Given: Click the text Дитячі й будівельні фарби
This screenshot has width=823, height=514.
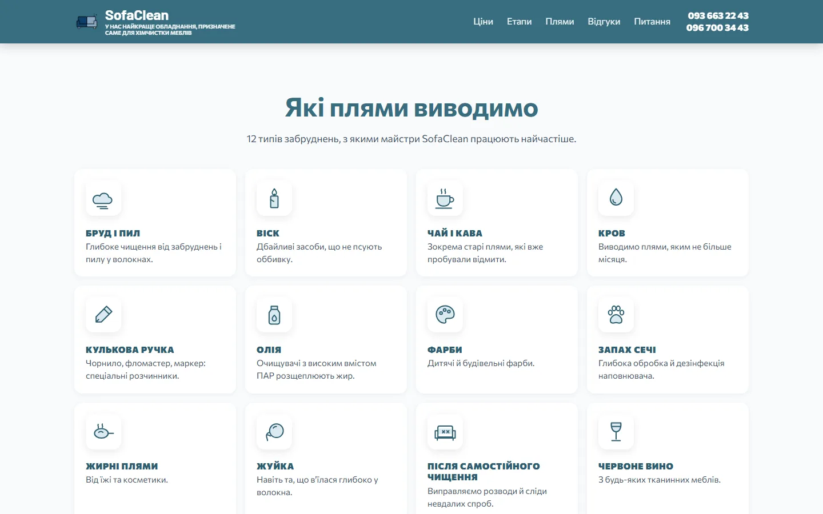Looking at the screenshot, I should (x=481, y=363).
